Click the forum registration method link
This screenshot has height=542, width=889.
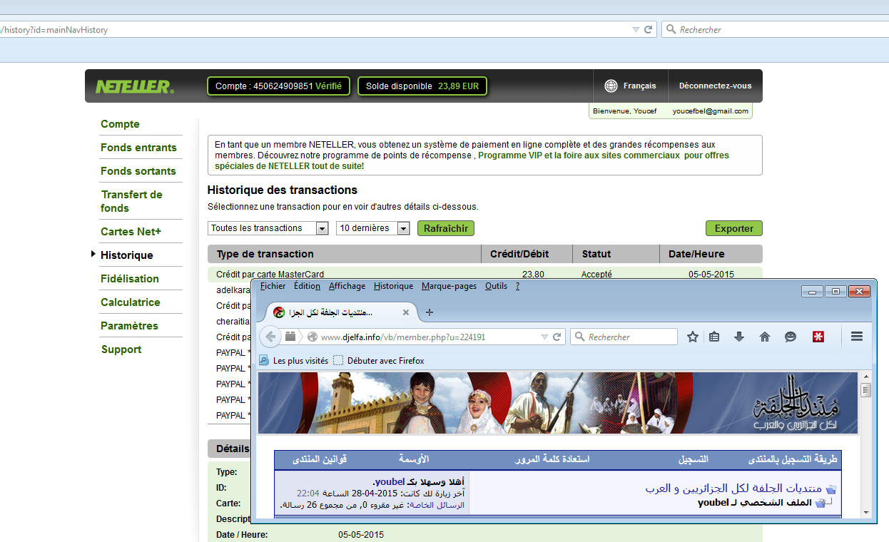[792, 459]
